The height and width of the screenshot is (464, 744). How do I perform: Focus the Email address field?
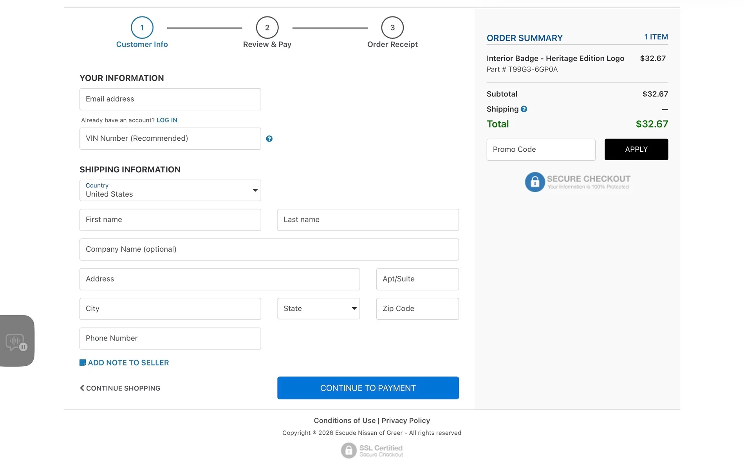coord(170,99)
